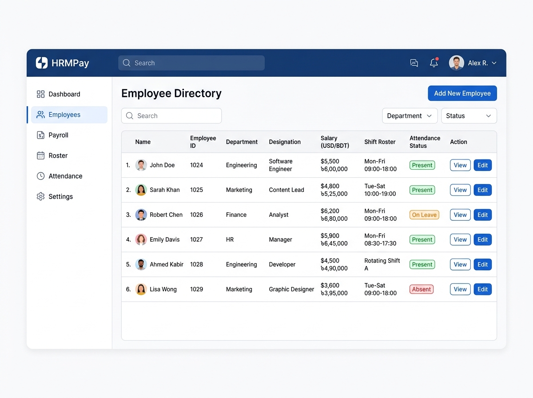533x398 pixels.
Task: Click Lisa Wong's Absent badge
Action: [422, 290]
